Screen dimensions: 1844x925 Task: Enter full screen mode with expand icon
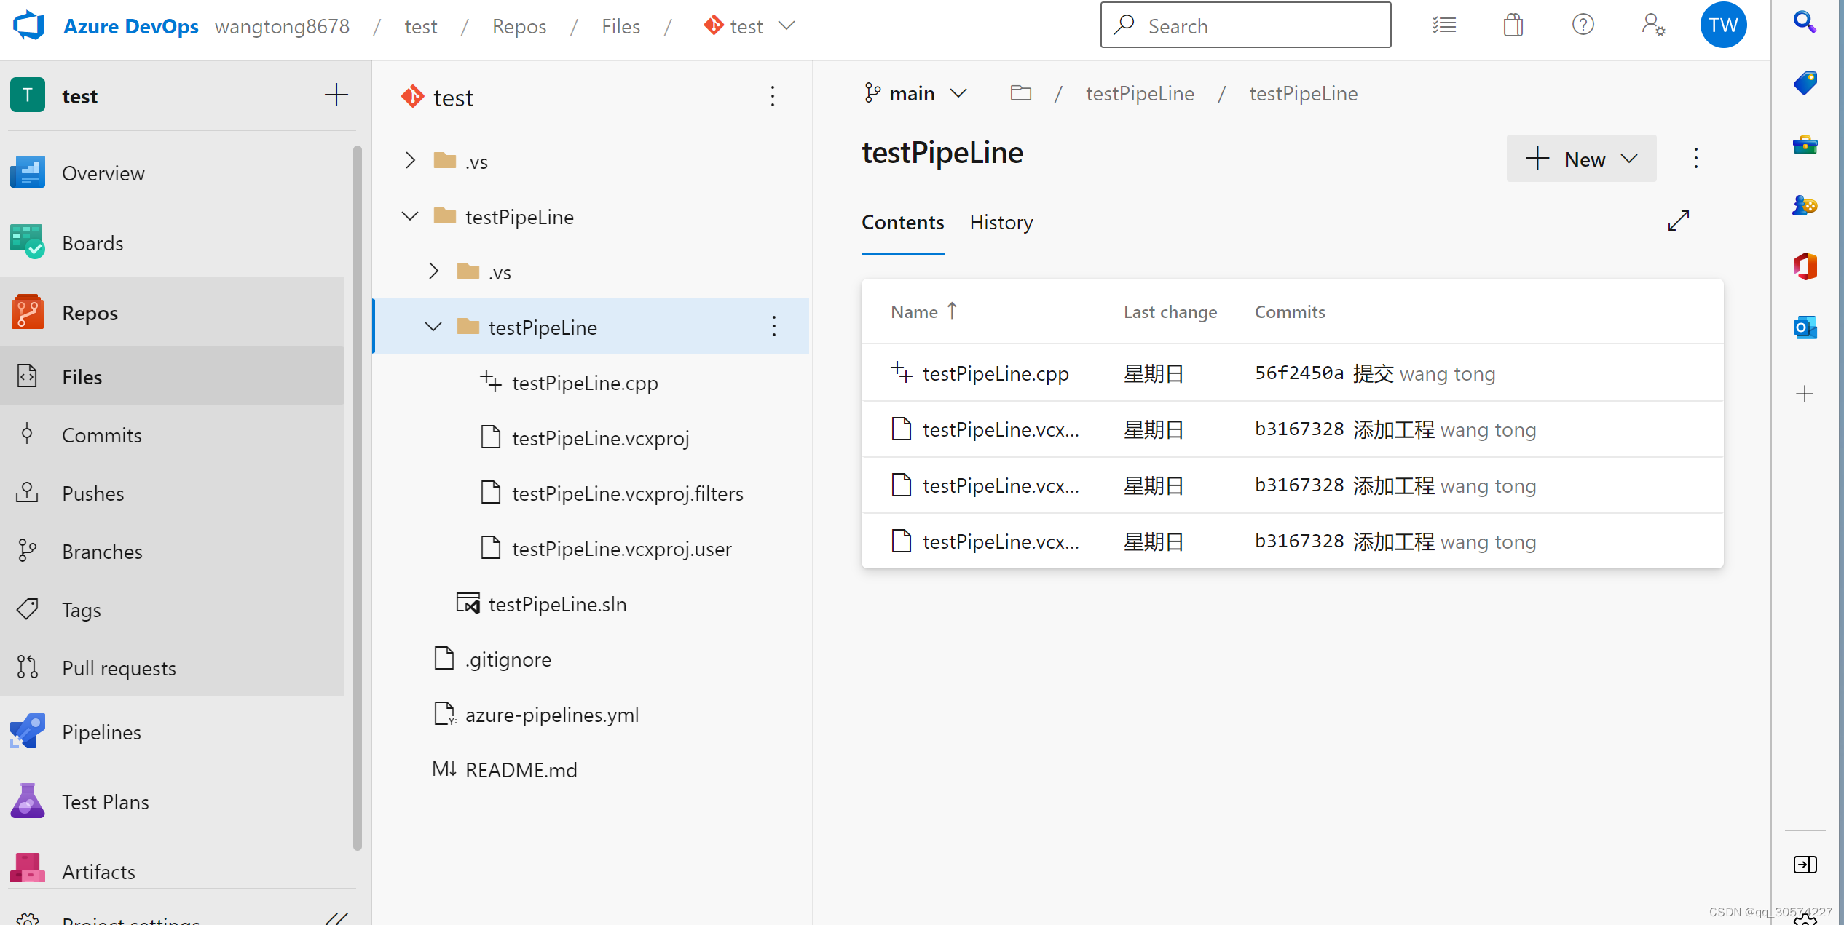1678,221
